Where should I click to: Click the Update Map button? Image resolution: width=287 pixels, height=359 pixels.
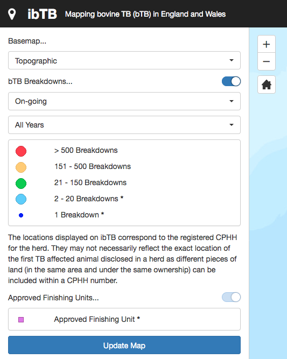tap(124, 345)
